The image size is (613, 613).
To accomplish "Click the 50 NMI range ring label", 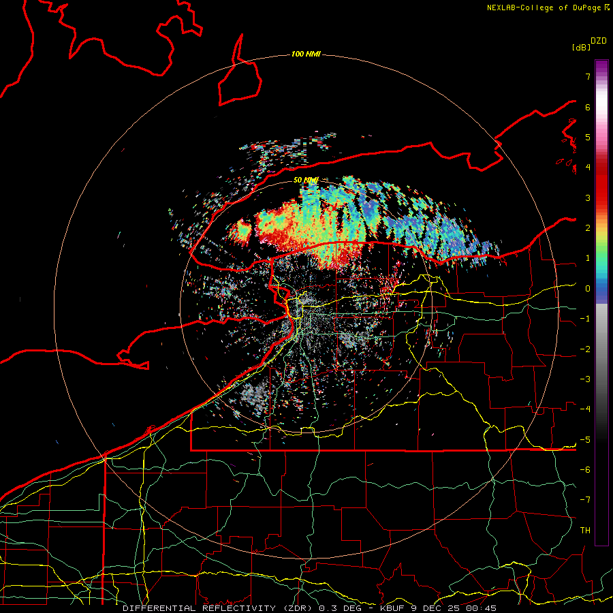I will [x=306, y=180].
